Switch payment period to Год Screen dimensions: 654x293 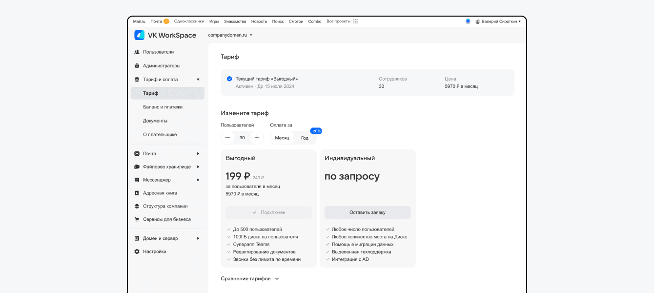coord(305,138)
